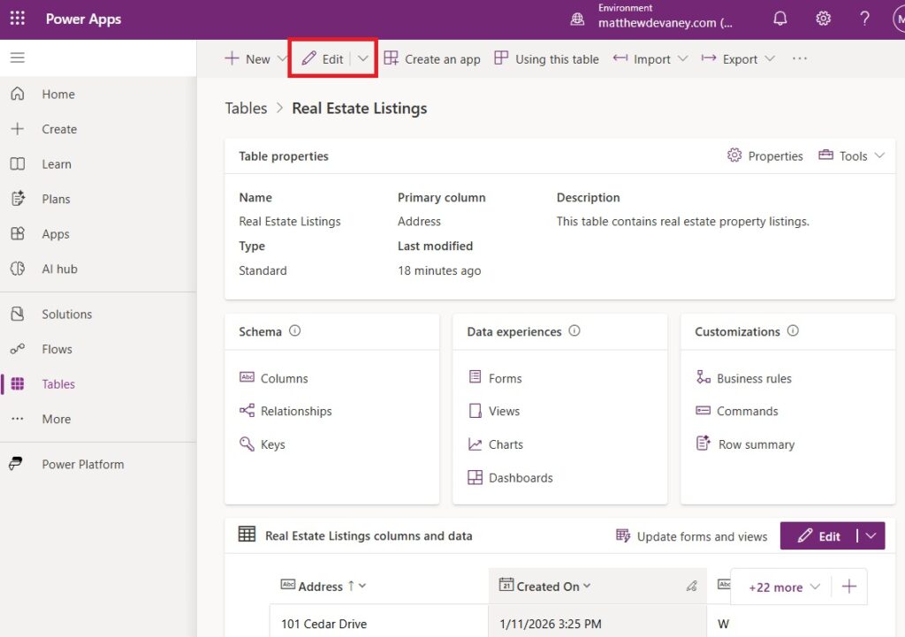Screen dimensions: 905x637
Task: Open the Relationships schema link
Action: [295, 411]
